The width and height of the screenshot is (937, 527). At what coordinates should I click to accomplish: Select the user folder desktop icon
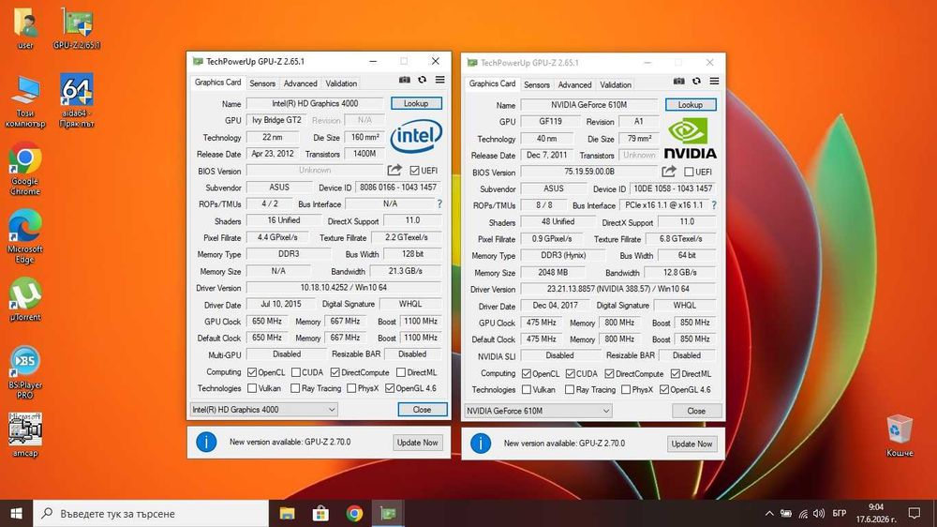25,29
